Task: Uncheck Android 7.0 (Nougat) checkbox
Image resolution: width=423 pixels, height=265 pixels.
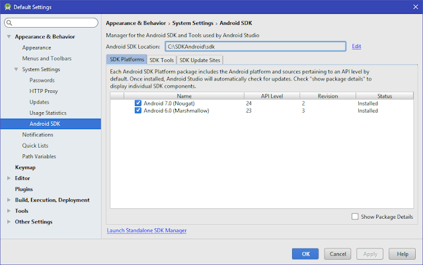Action: (138, 103)
